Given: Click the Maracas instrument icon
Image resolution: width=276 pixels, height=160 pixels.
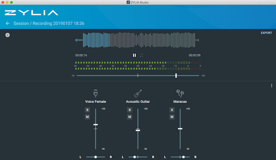Looking at the screenshot, I should tap(180, 93).
